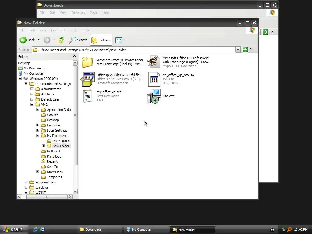Switch to Downloads taskbar button
The width and height of the screenshot is (312, 234).
100,229
